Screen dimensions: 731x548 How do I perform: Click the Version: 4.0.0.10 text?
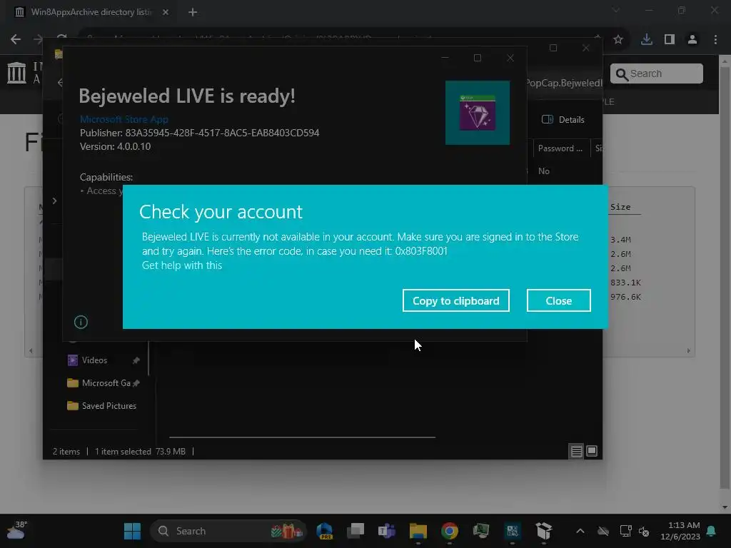[115, 146]
